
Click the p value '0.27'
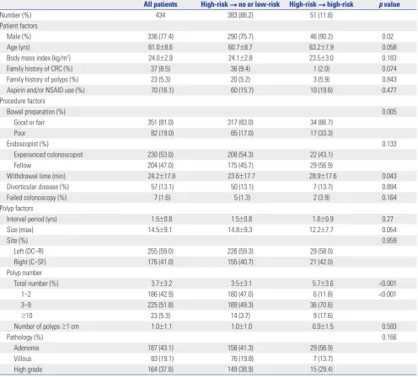coord(388,219)
